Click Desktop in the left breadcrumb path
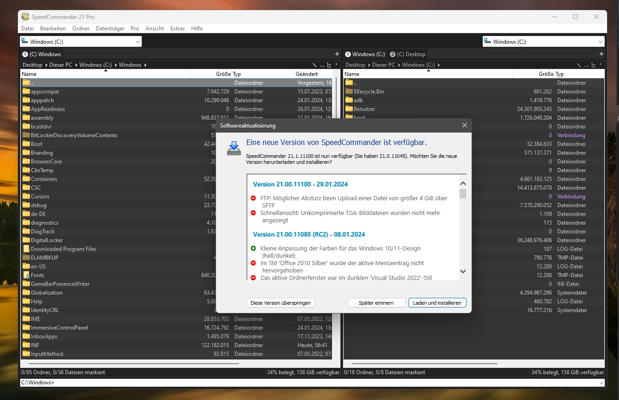Image resolution: width=619 pixels, height=400 pixels. [x=32, y=65]
